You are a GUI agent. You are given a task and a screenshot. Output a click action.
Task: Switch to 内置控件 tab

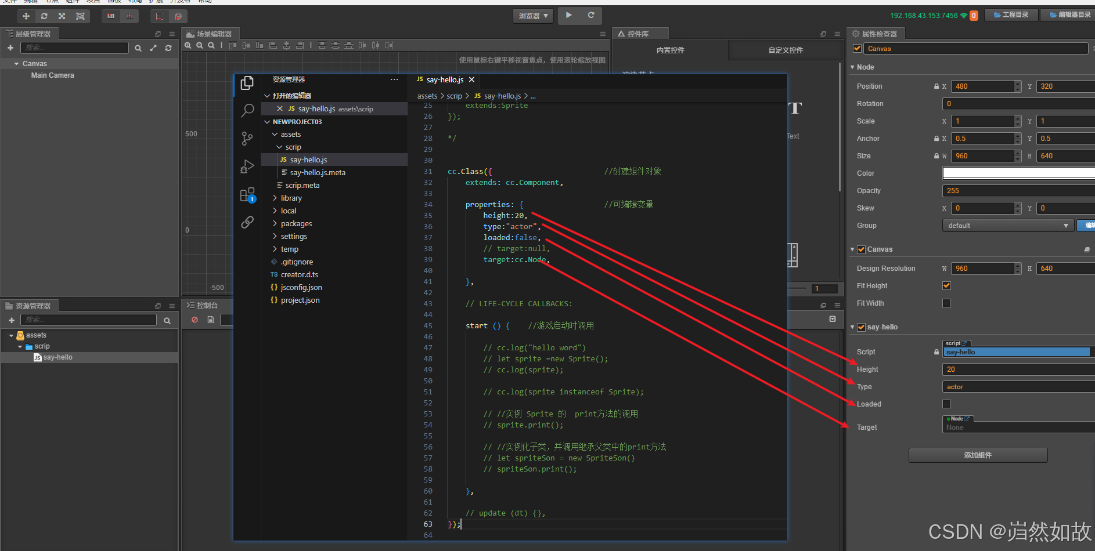[670, 50]
